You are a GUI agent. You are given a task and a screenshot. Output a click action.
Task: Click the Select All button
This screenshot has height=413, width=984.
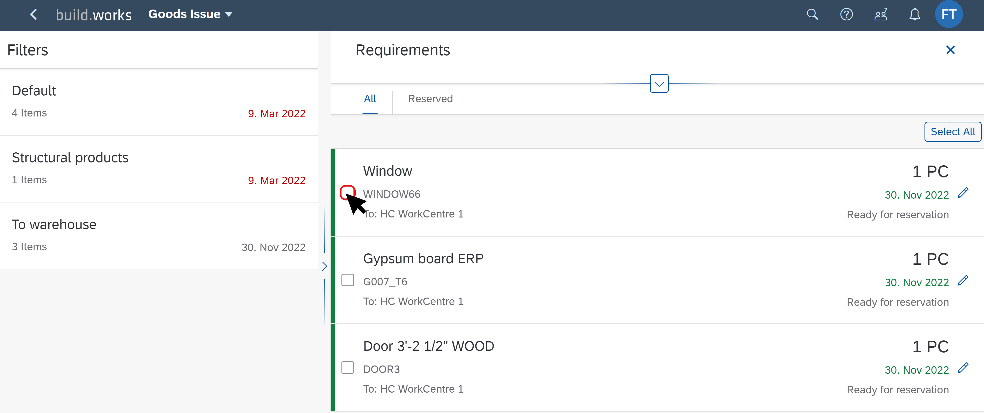(953, 132)
